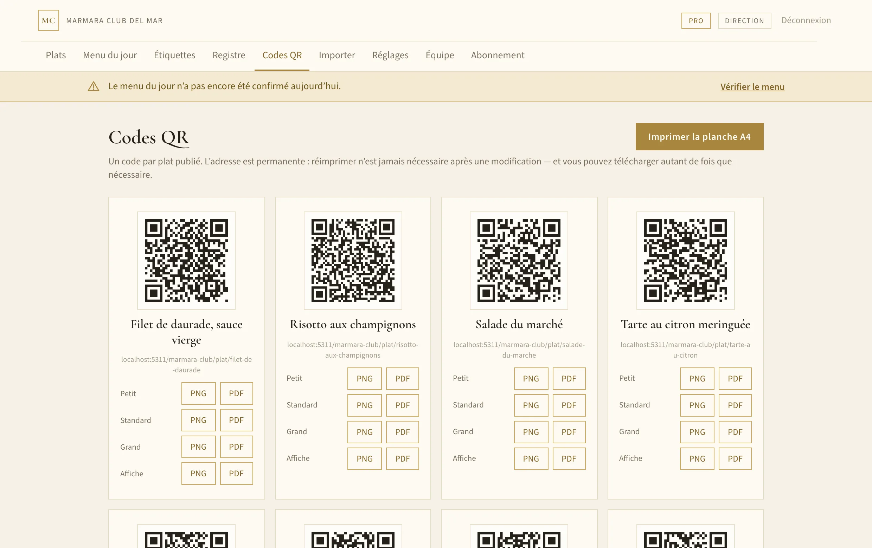
Task: Click MARMARA CLUB DEL MAR brand name
Action: [114, 21]
